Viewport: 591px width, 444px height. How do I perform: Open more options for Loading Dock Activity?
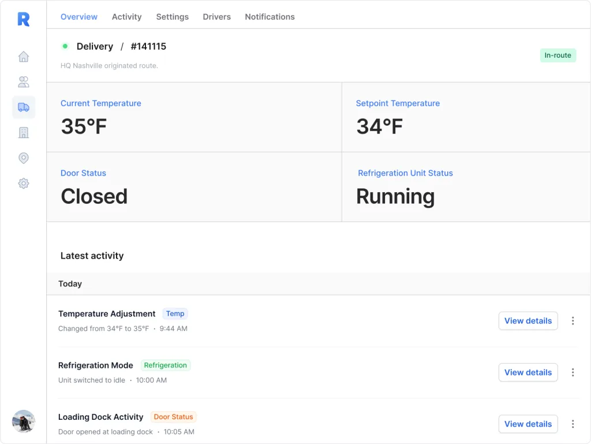573,424
